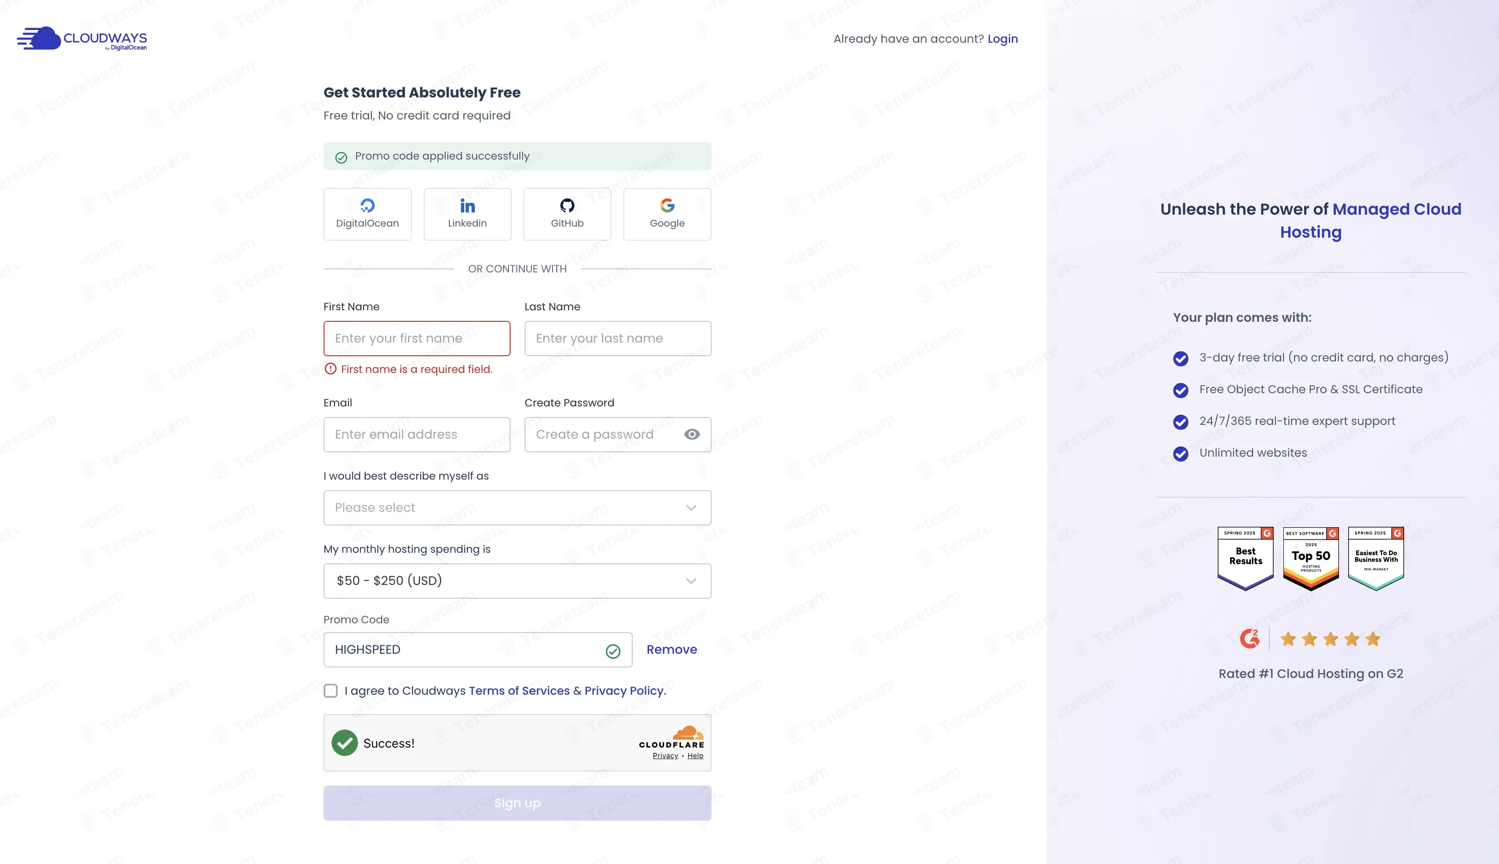Sign up with the DigitalOcean button

367,214
